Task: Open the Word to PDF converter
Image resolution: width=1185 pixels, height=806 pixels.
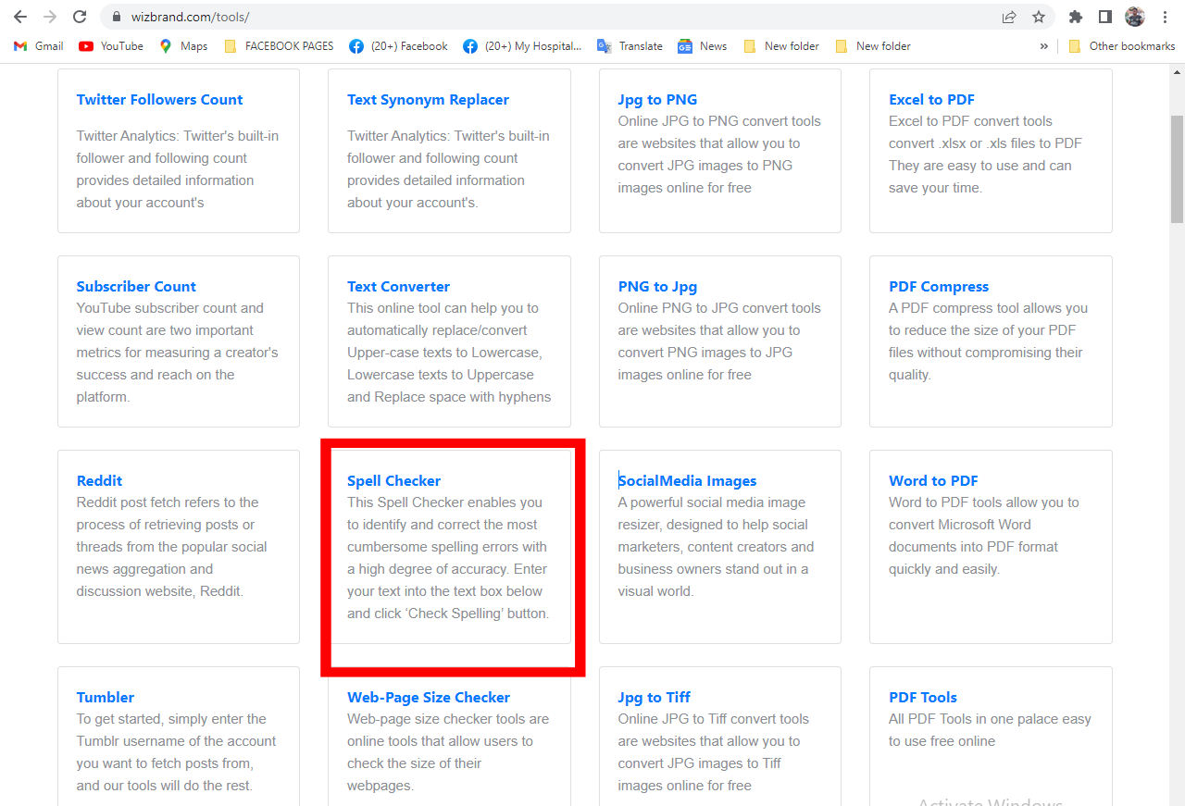Action: (933, 480)
